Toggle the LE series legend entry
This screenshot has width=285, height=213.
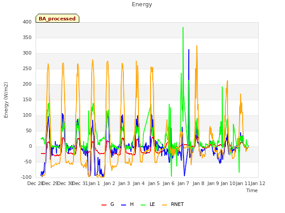[148, 204]
